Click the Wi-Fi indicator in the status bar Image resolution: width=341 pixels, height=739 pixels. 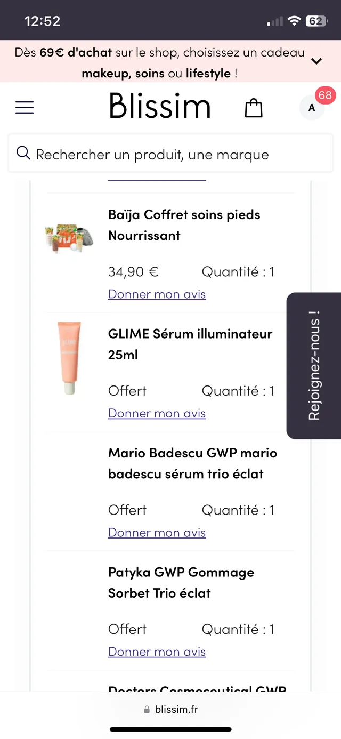[294, 20]
